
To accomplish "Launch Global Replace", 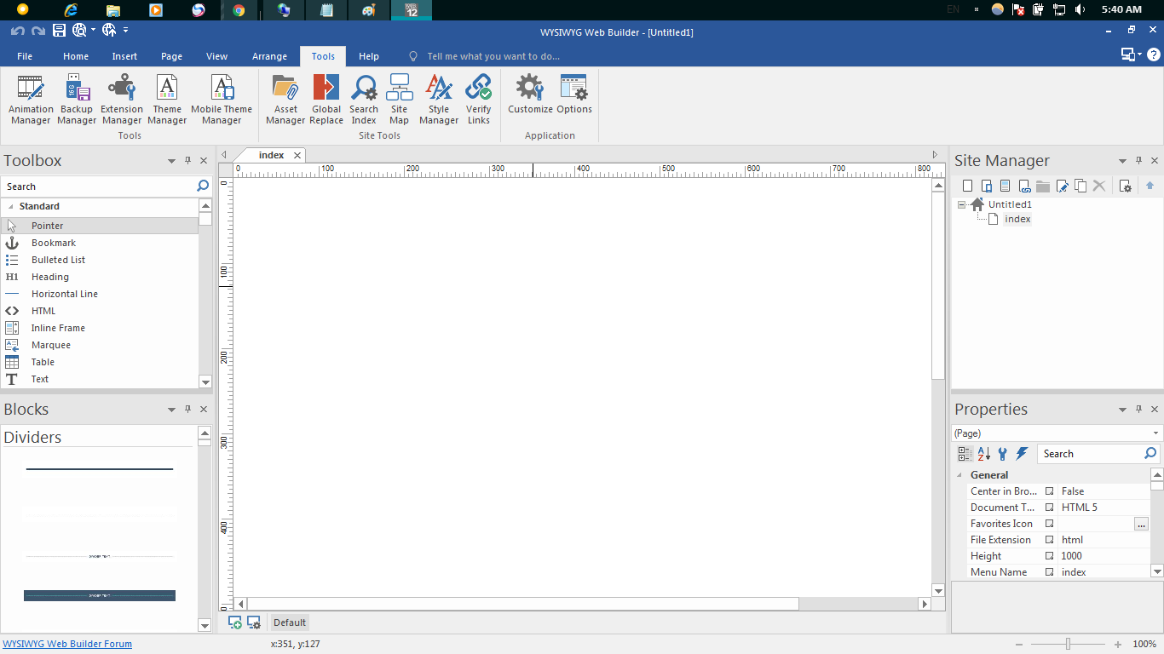I will [326, 100].
